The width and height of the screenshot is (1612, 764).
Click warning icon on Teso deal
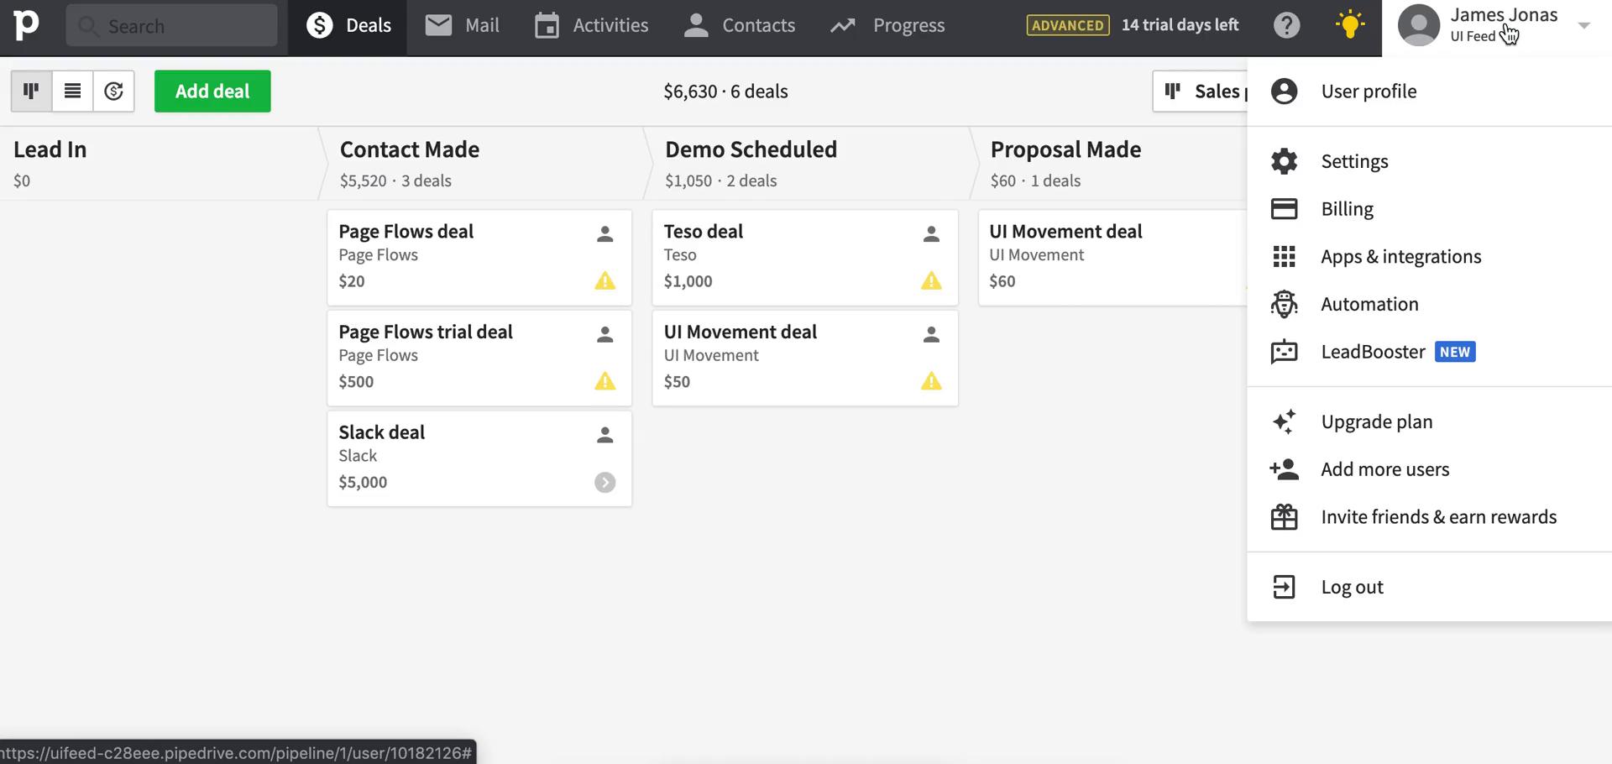coord(931,281)
